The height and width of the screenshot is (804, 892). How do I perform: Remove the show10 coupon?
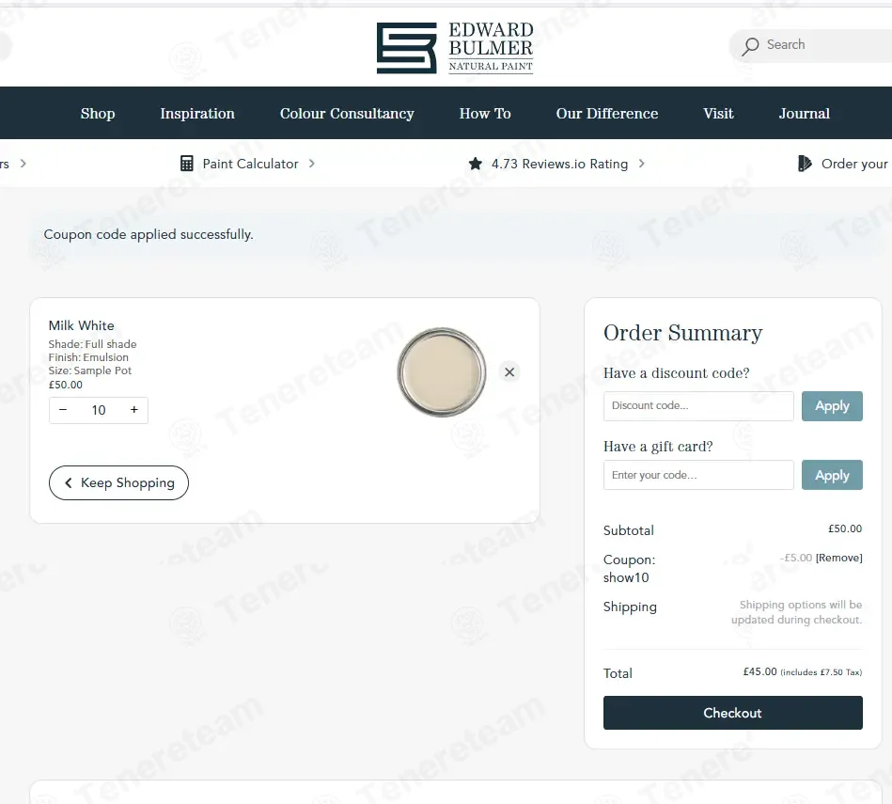click(839, 558)
